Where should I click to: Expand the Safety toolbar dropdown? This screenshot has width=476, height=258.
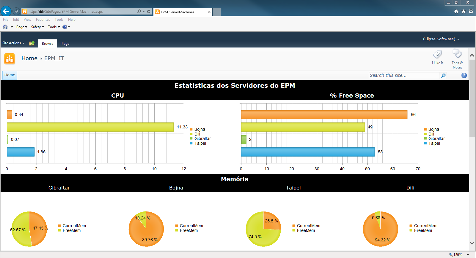37,27
